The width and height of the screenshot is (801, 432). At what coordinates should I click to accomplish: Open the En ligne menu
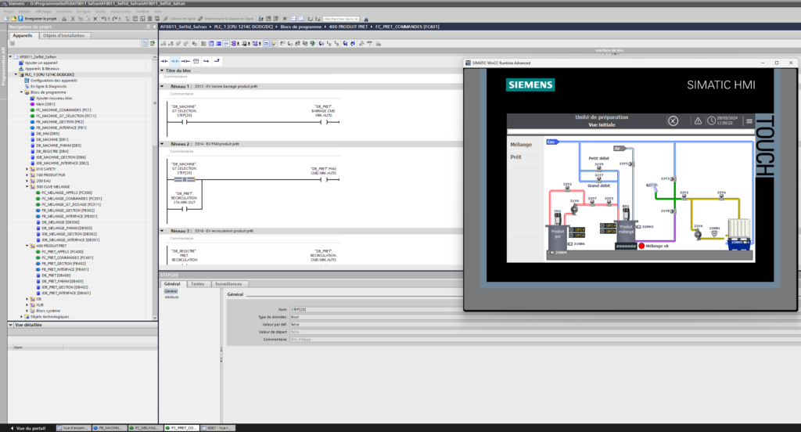point(83,11)
